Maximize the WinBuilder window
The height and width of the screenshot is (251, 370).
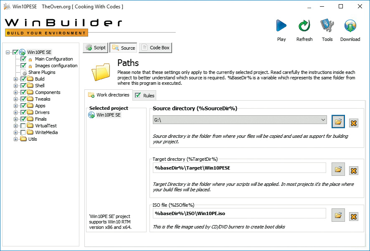pyautogui.click(x=341, y=7)
